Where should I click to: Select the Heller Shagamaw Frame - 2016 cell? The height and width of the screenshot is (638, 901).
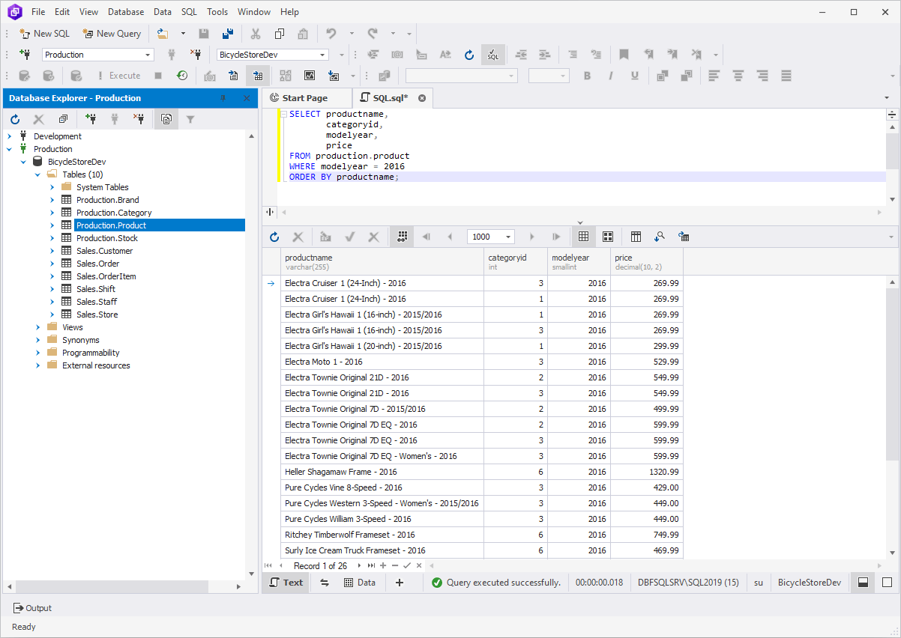pos(382,472)
